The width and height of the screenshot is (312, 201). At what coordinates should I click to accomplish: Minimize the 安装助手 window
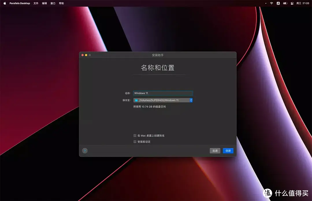[86, 55]
